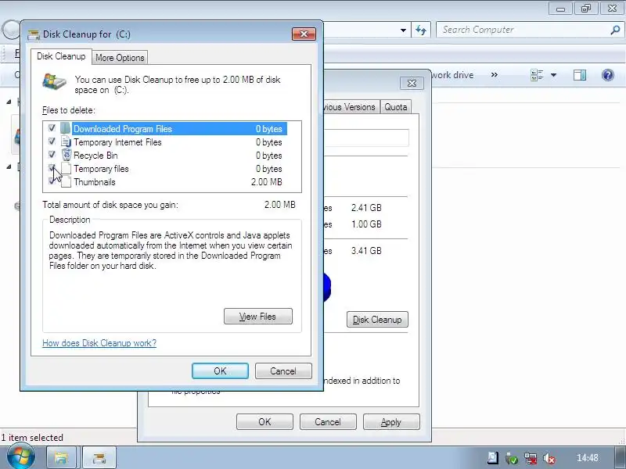626x469 pixels.
Task: Close the Disk Cleanup dialog
Action: pyautogui.click(x=304, y=34)
